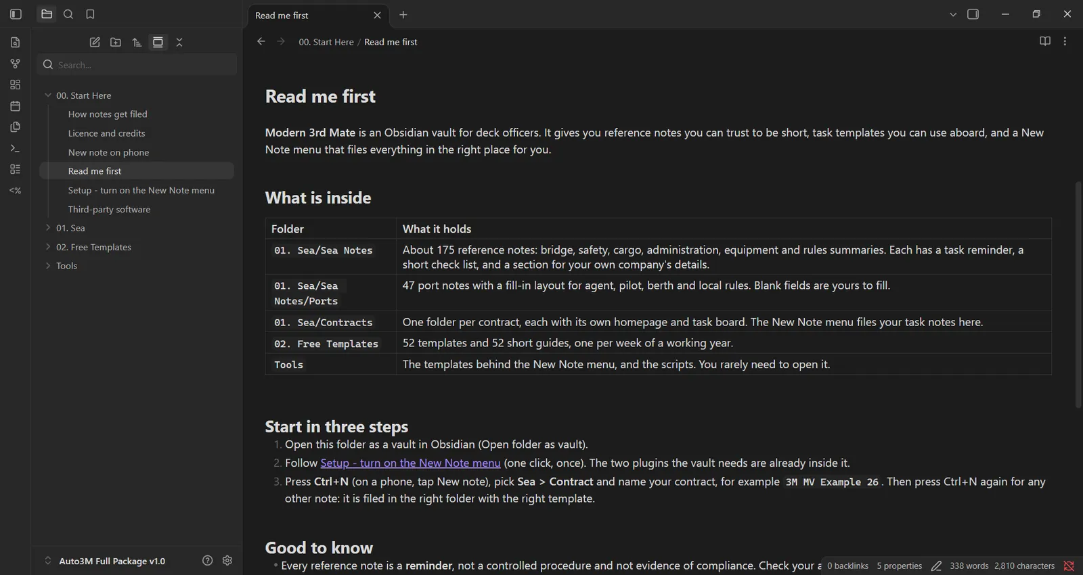1083x575 pixels.
Task: Open the Templater ribbon icon
Action: coord(15,190)
